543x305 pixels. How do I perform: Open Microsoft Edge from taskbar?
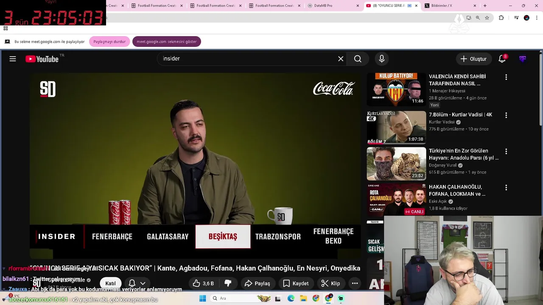pyautogui.click(x=291, y=299)
